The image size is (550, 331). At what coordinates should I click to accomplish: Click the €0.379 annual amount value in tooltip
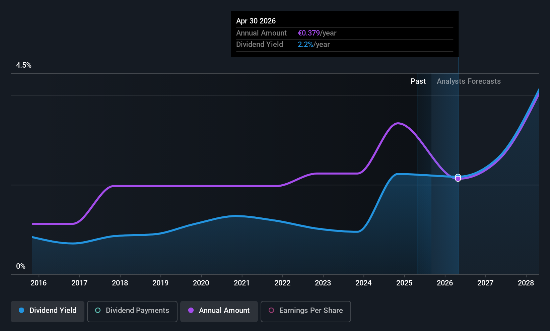pos(309,33)
